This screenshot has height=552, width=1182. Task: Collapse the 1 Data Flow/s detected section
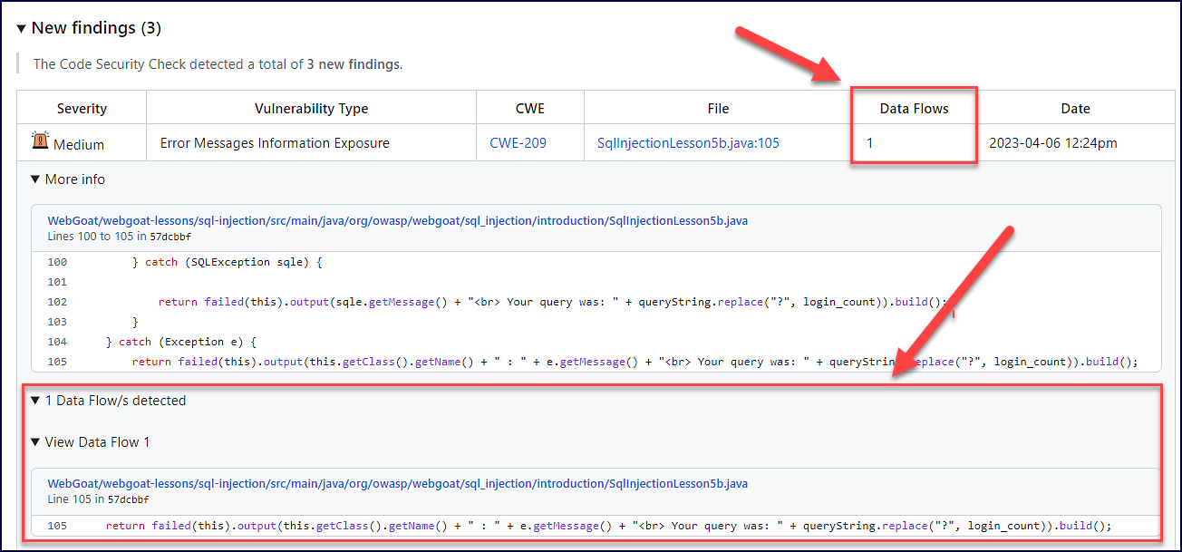[x=35, y=401]
